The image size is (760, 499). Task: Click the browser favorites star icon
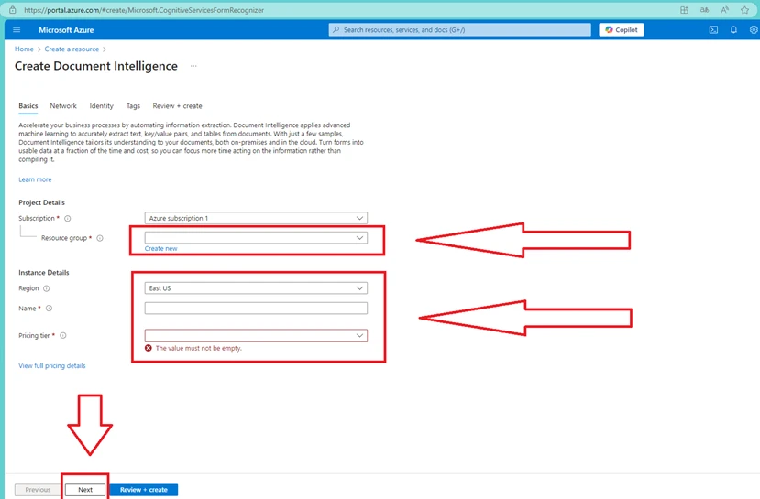click(x=745, y=10)
